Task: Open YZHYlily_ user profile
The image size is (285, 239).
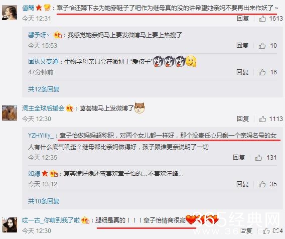Action: click(x=41, y=136)
